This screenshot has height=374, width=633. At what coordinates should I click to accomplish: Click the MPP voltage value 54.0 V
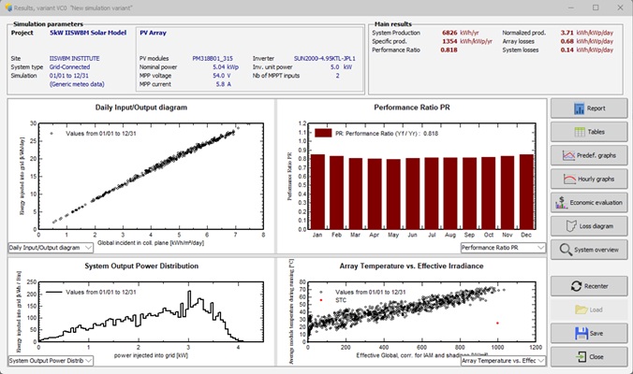pyautogui.click(x=222, y=76)
